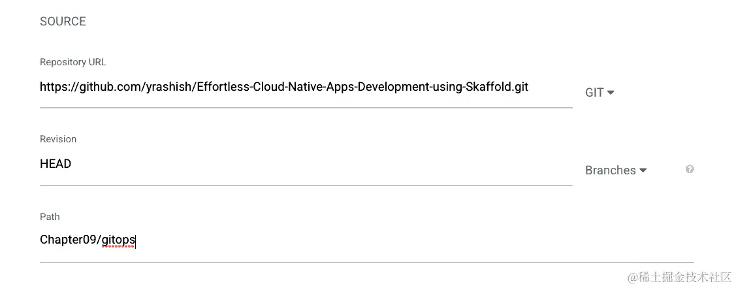
Task: Click the Path field with Chapter09/gitops
Action: [366, 240]
